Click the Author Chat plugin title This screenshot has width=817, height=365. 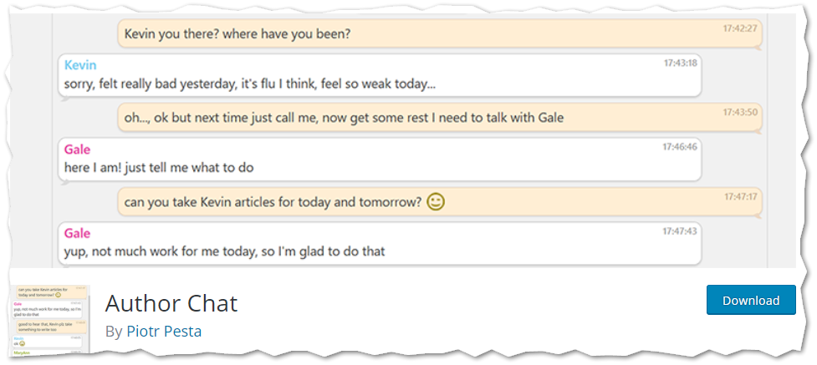pos(171,302)
